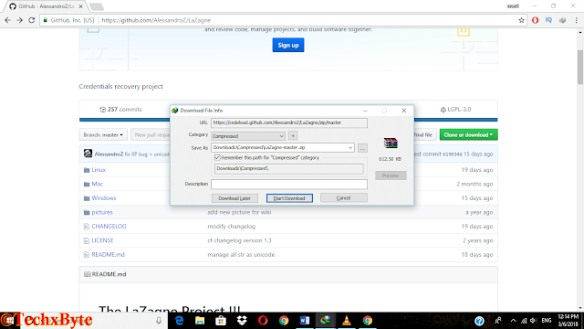The image size is (584, 329).
Task: Open the LICENSE file
Action: point(102,240)
